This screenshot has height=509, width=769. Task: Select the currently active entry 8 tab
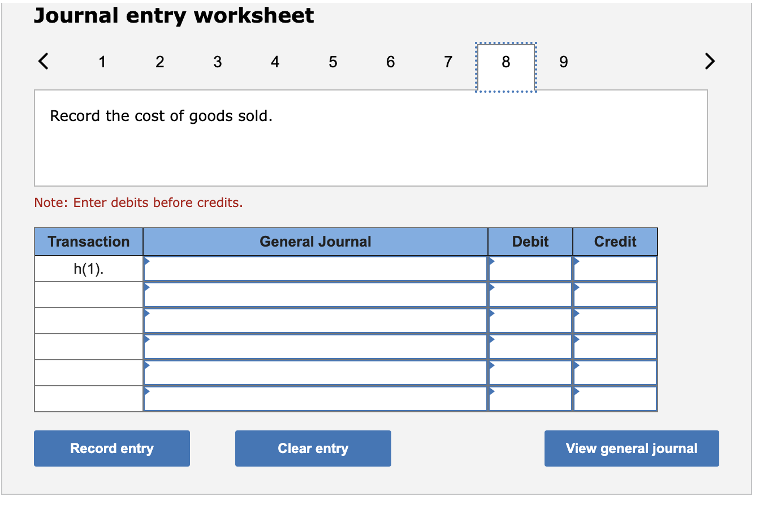(x=506, y=62)
